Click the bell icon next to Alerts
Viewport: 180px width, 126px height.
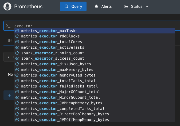pos(96,6)
